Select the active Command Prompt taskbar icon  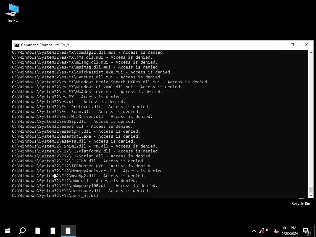click(68, 231)
